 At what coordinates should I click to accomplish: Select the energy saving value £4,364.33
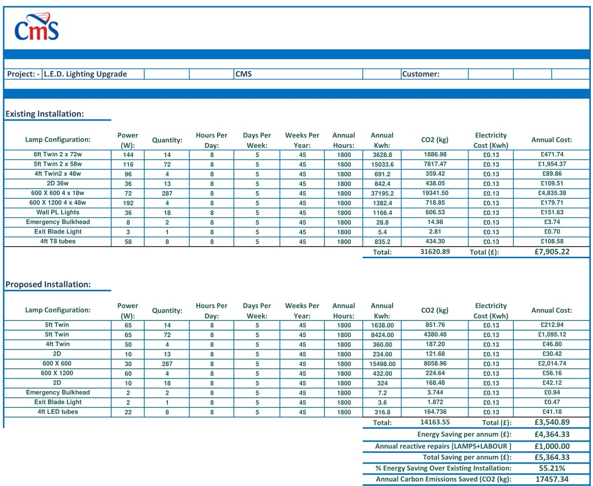(x=552, y=434)
